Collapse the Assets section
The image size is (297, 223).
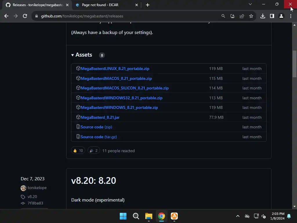[82, 55]
